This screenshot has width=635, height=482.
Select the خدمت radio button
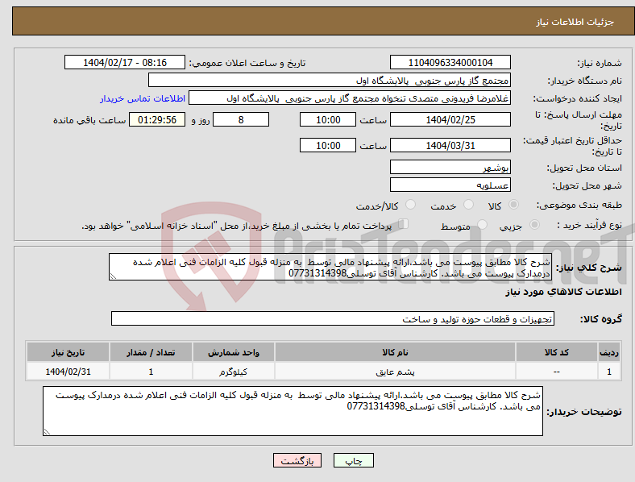pos(468,205)
